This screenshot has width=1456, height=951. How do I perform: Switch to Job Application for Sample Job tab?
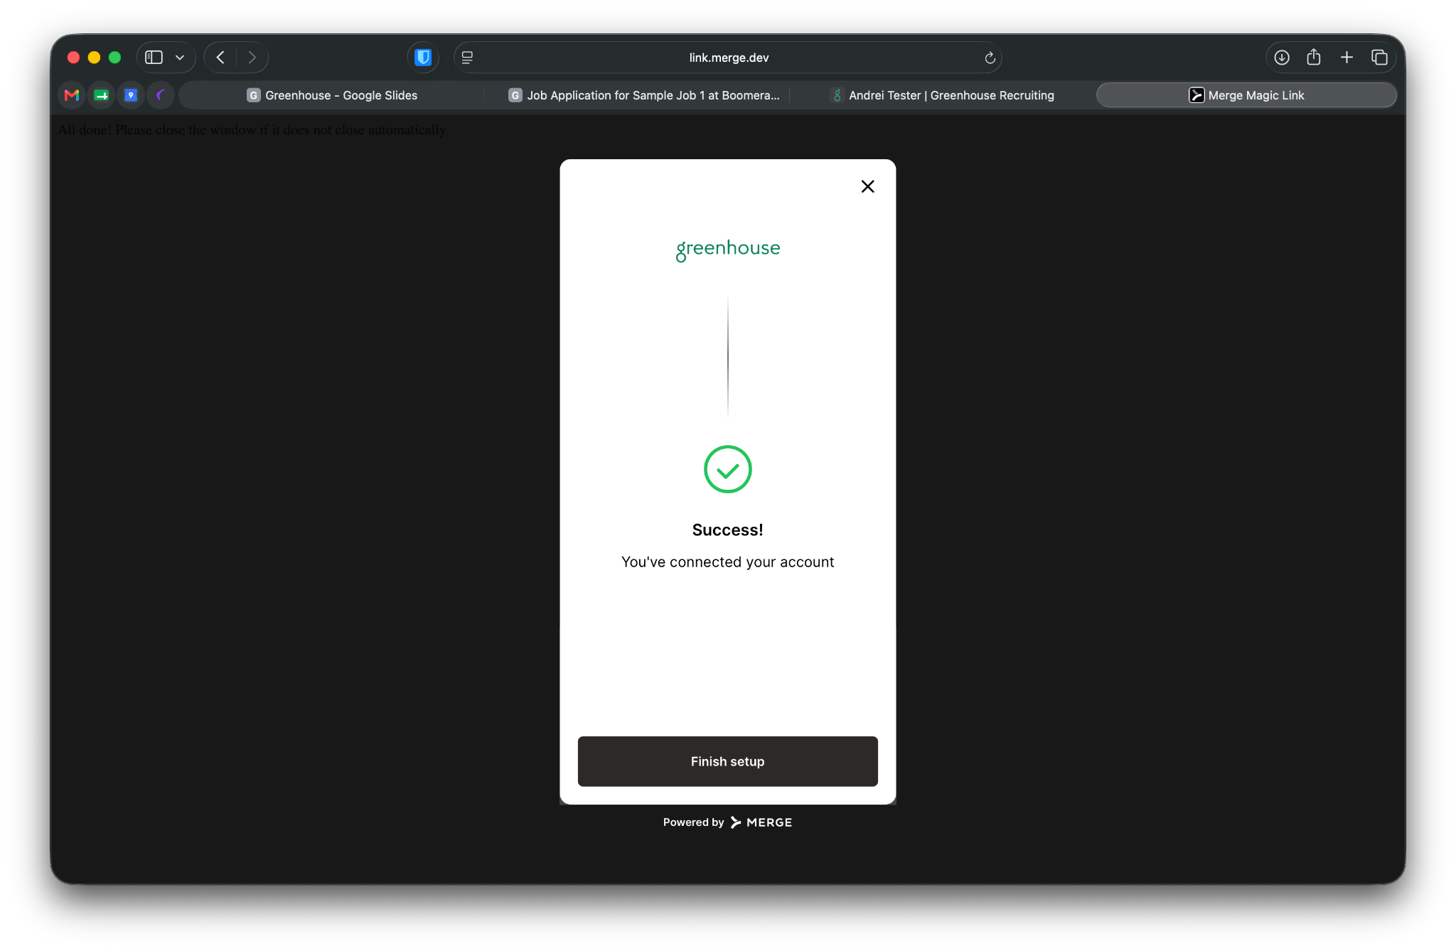pyautogui.click(x=643, y=95)
